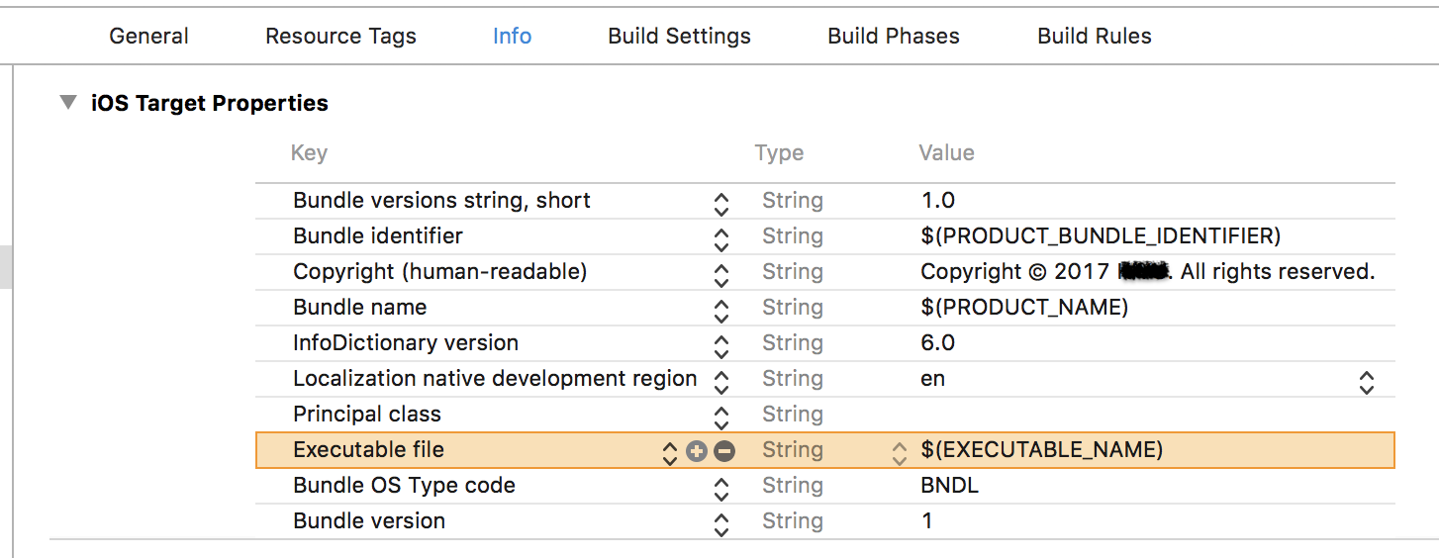Viewport: 1439px width, 558px height.
Task: Click the plus icon on Executable file row
Action: (x=697, y=451)
